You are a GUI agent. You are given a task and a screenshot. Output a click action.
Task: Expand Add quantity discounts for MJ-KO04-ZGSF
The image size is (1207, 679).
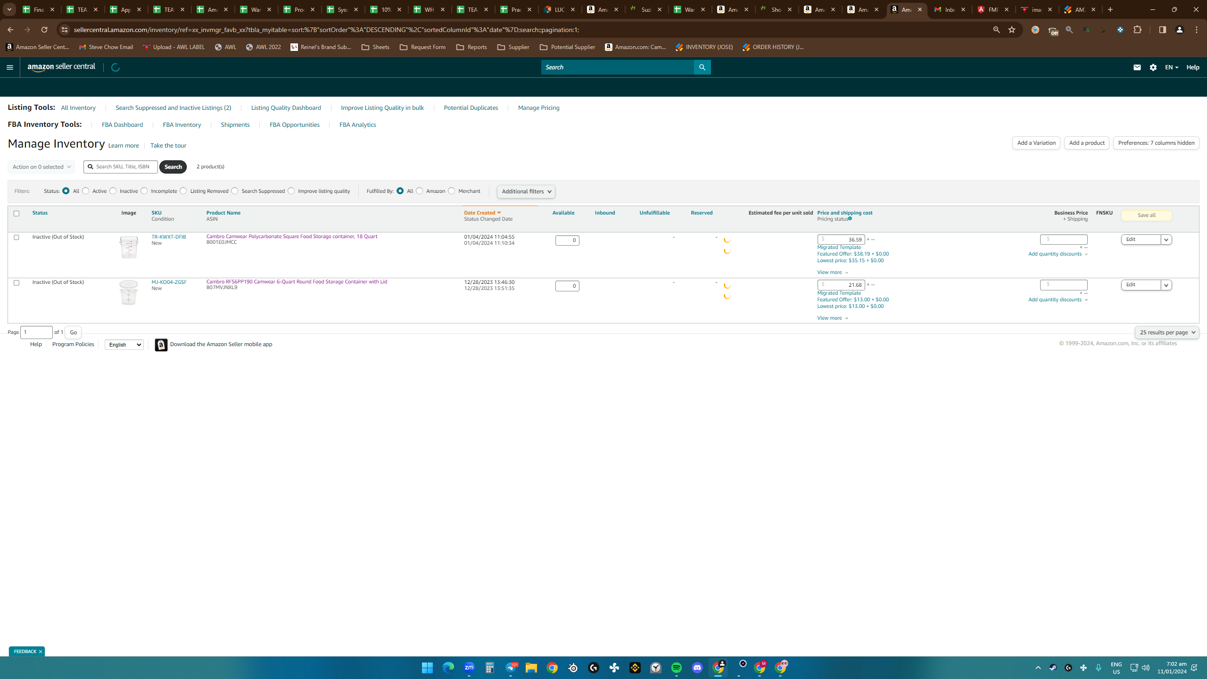point(1058,300)
